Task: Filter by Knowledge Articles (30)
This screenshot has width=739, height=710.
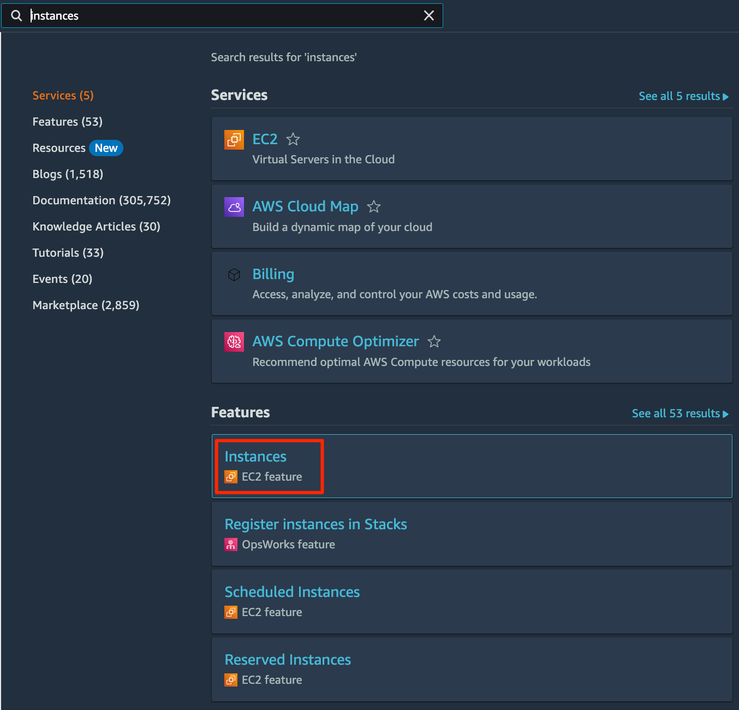Action: 97,227
